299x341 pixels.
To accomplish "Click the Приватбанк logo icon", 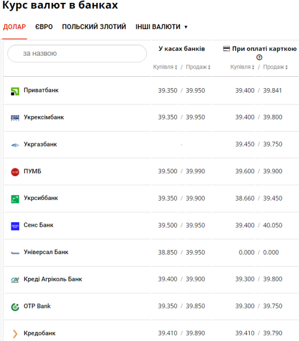I will pyautogui.click(x=15, y=91).
